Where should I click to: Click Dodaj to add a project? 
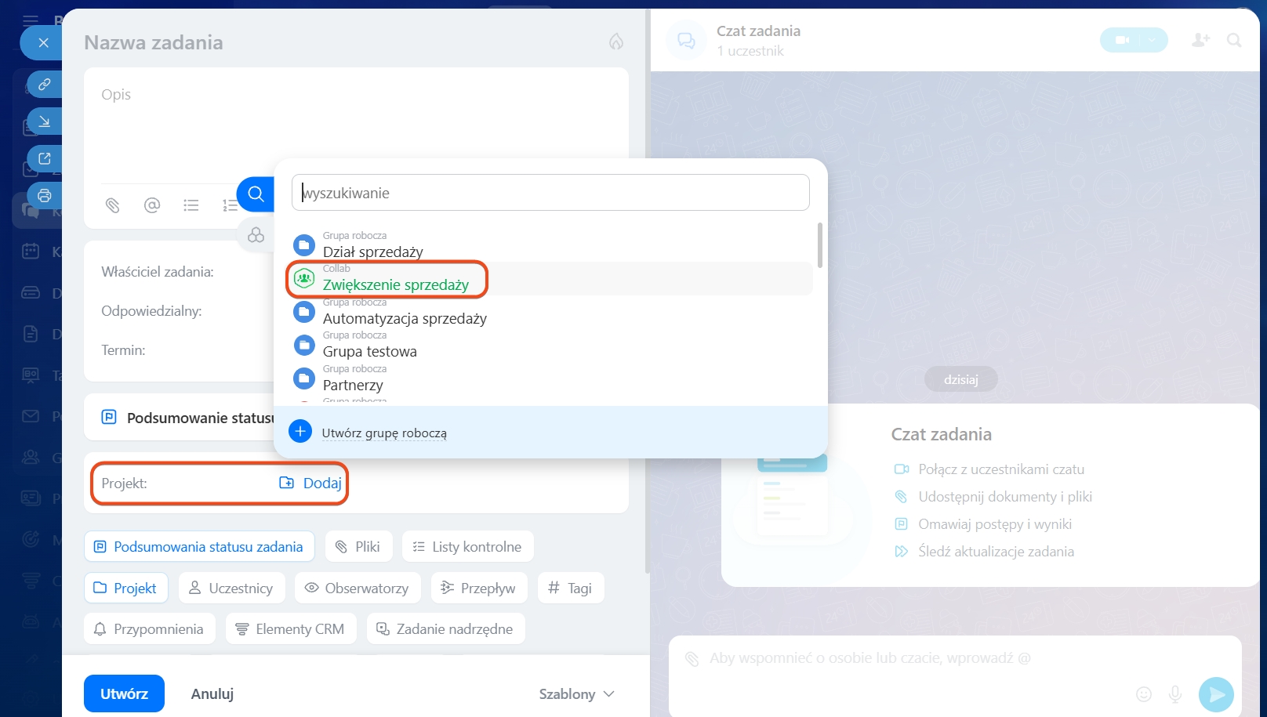[311, 483]
